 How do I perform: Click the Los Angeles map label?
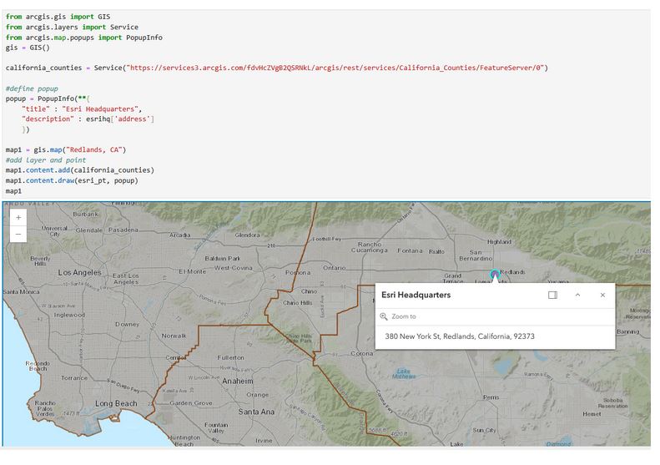[x=79, y=272]
